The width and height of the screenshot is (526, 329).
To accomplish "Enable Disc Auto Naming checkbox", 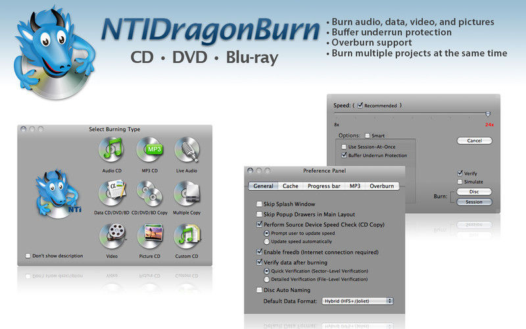I will click(259, 290).
